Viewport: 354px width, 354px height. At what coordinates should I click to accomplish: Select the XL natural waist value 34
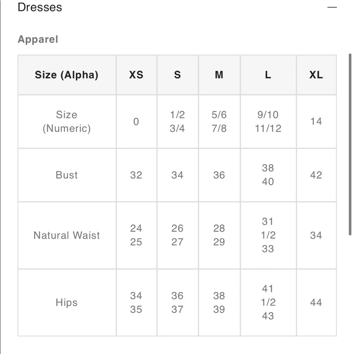point(316,235)
